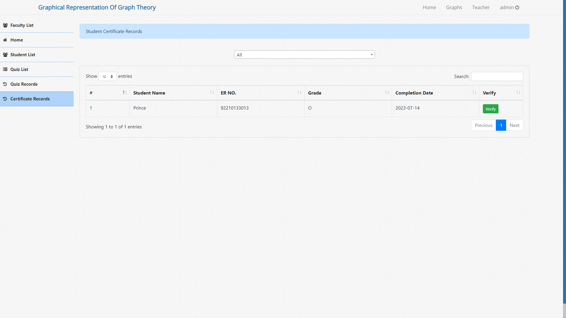Open the All filter dropdown
Viewport: 566px width, 318px height.
coord(304,55)
